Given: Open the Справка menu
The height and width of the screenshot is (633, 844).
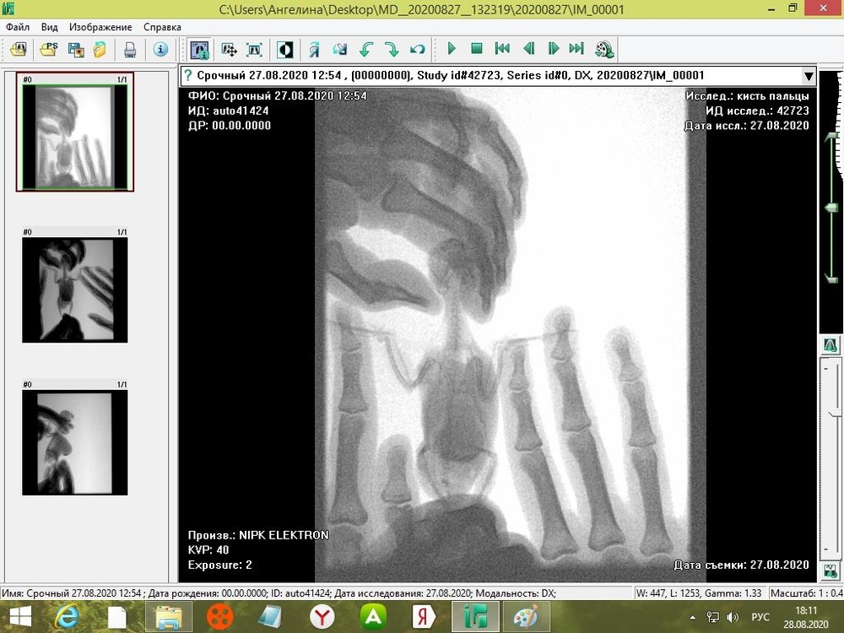Looking at the screenshot, I should [162, 27].
